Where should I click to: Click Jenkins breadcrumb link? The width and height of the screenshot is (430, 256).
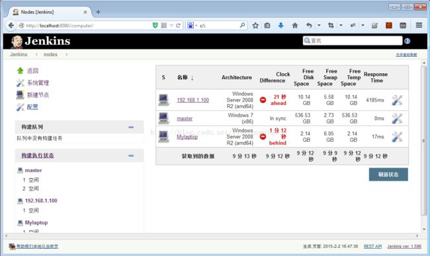pos(19,54)
